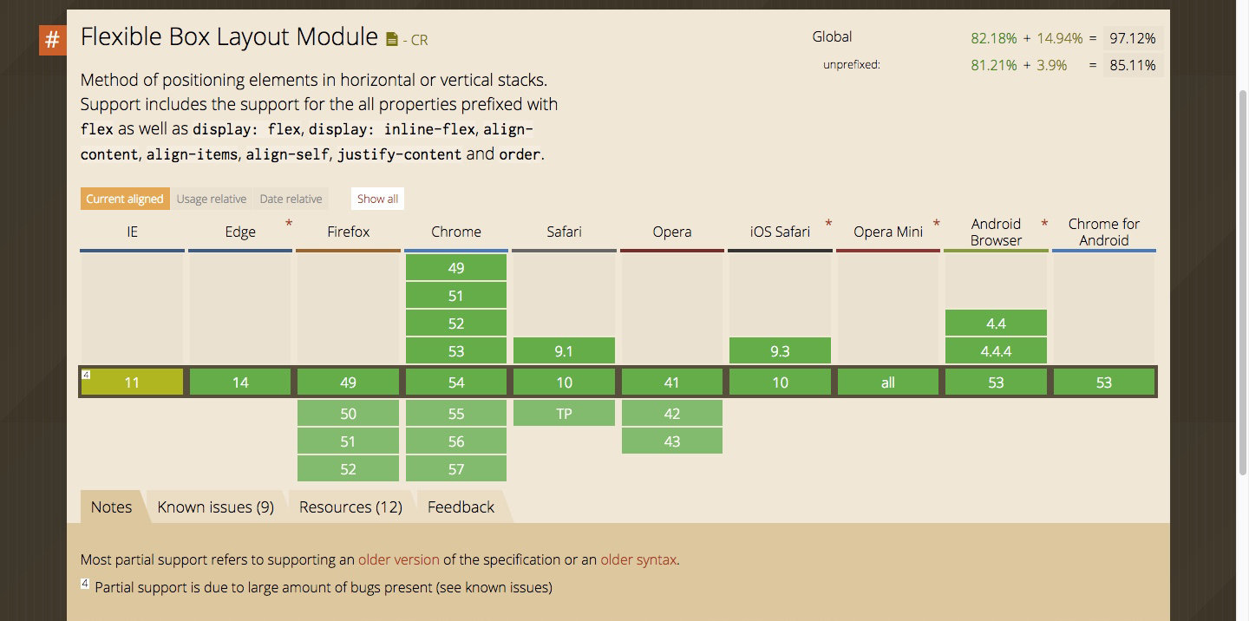
Task: Click the Edge column red asterisk
Action: (x=289, y=225)
